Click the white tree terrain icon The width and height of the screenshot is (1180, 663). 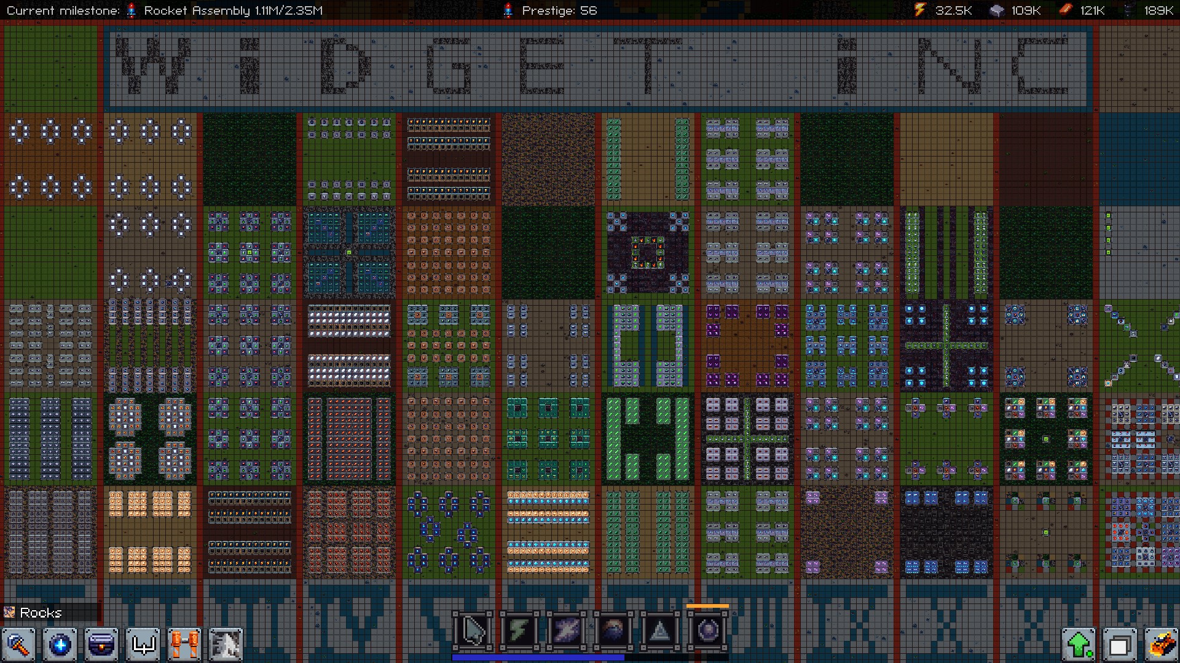coord(226,645)
